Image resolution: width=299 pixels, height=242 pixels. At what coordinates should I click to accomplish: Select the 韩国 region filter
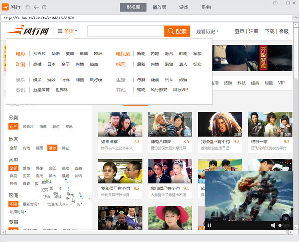pyautogui.click(x=39, y=148)
